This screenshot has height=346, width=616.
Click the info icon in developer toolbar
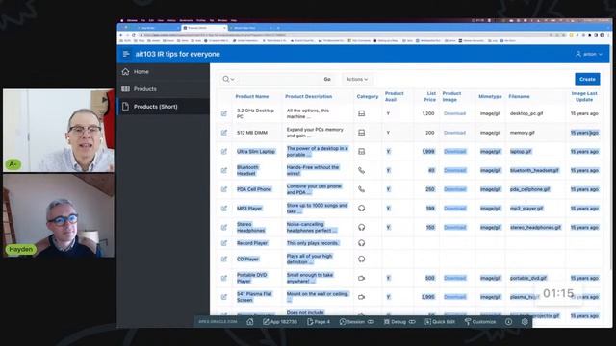click(508, 322)
